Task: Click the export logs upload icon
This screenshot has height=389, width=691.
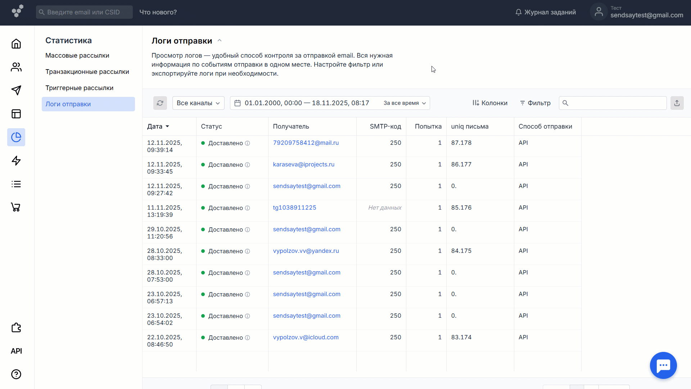Action: 677,103
